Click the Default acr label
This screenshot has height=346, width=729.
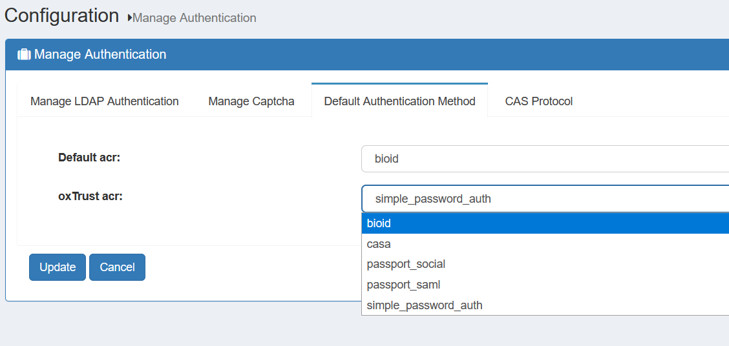[x=89, y=158]
